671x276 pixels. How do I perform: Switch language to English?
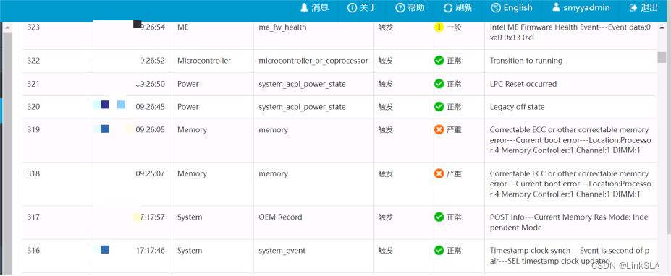(x=512, y=8)
